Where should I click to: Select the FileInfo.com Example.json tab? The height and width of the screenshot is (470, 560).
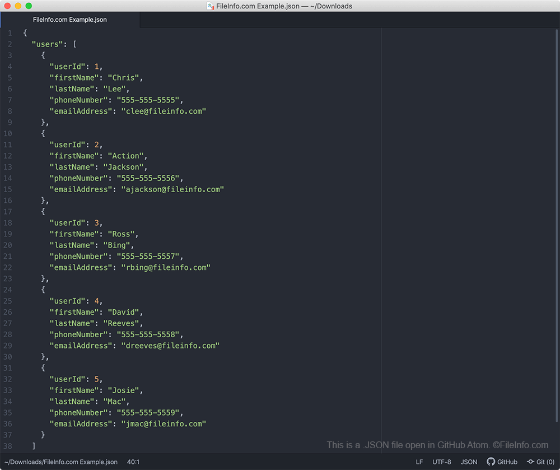tap(70, 20)
